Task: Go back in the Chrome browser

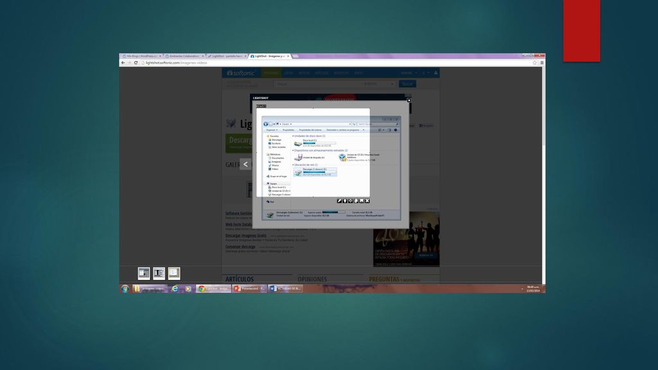Action: click(123, 62)
